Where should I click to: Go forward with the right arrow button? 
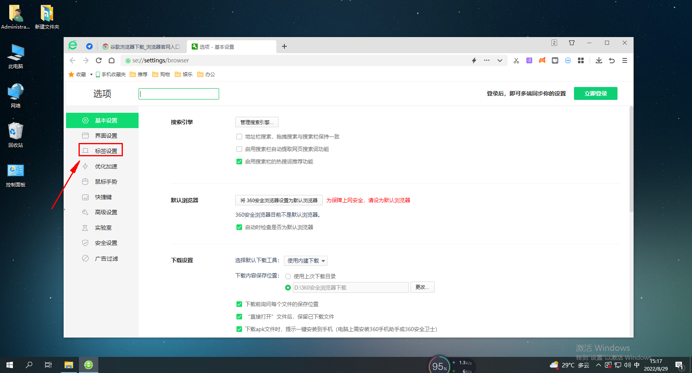tap(86, 60)
